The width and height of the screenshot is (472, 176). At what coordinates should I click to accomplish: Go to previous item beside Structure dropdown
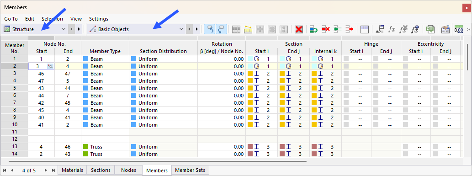pyautogui.click(x=71, y=29)
